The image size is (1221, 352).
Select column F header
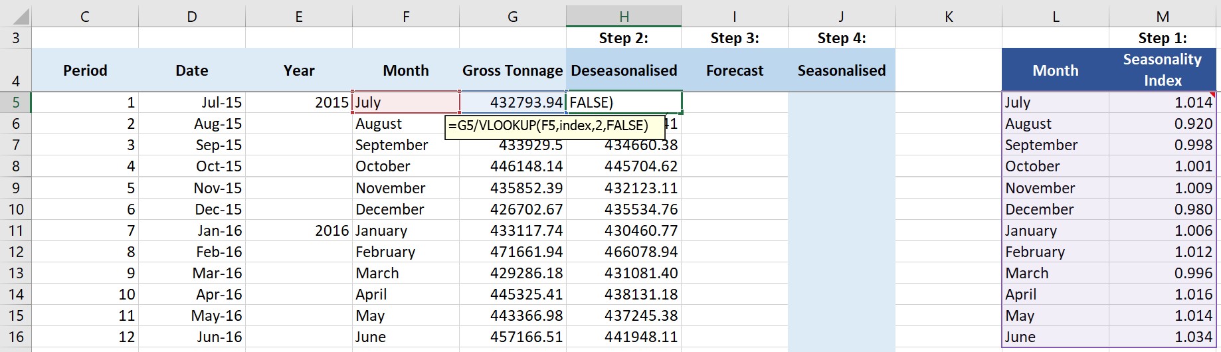coord(406,17)
